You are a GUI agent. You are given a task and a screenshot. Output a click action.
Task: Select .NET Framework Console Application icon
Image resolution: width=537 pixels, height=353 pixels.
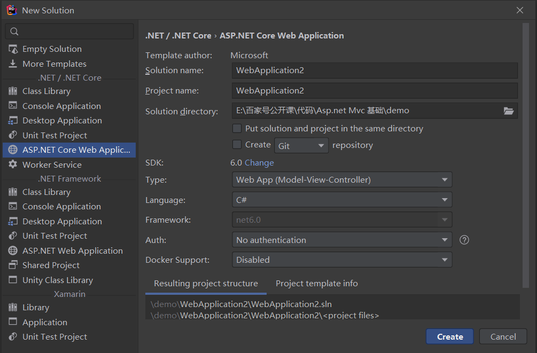click(13, 207)
